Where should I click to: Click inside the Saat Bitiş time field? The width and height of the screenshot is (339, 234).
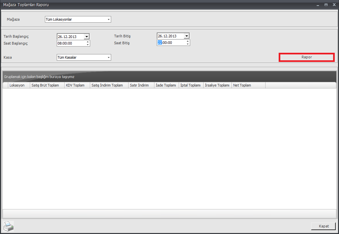(170, 43)
